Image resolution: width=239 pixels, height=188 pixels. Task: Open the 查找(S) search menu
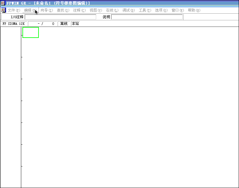point(63,10)
